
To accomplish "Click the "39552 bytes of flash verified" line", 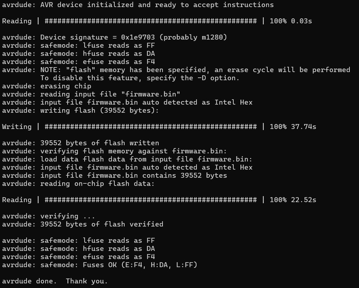I will [x=102, y=224].
